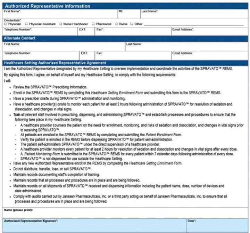Select the Nurse Practitioner checkbox
This screenshot has height=233, width=250.
[x=60, y=24]
